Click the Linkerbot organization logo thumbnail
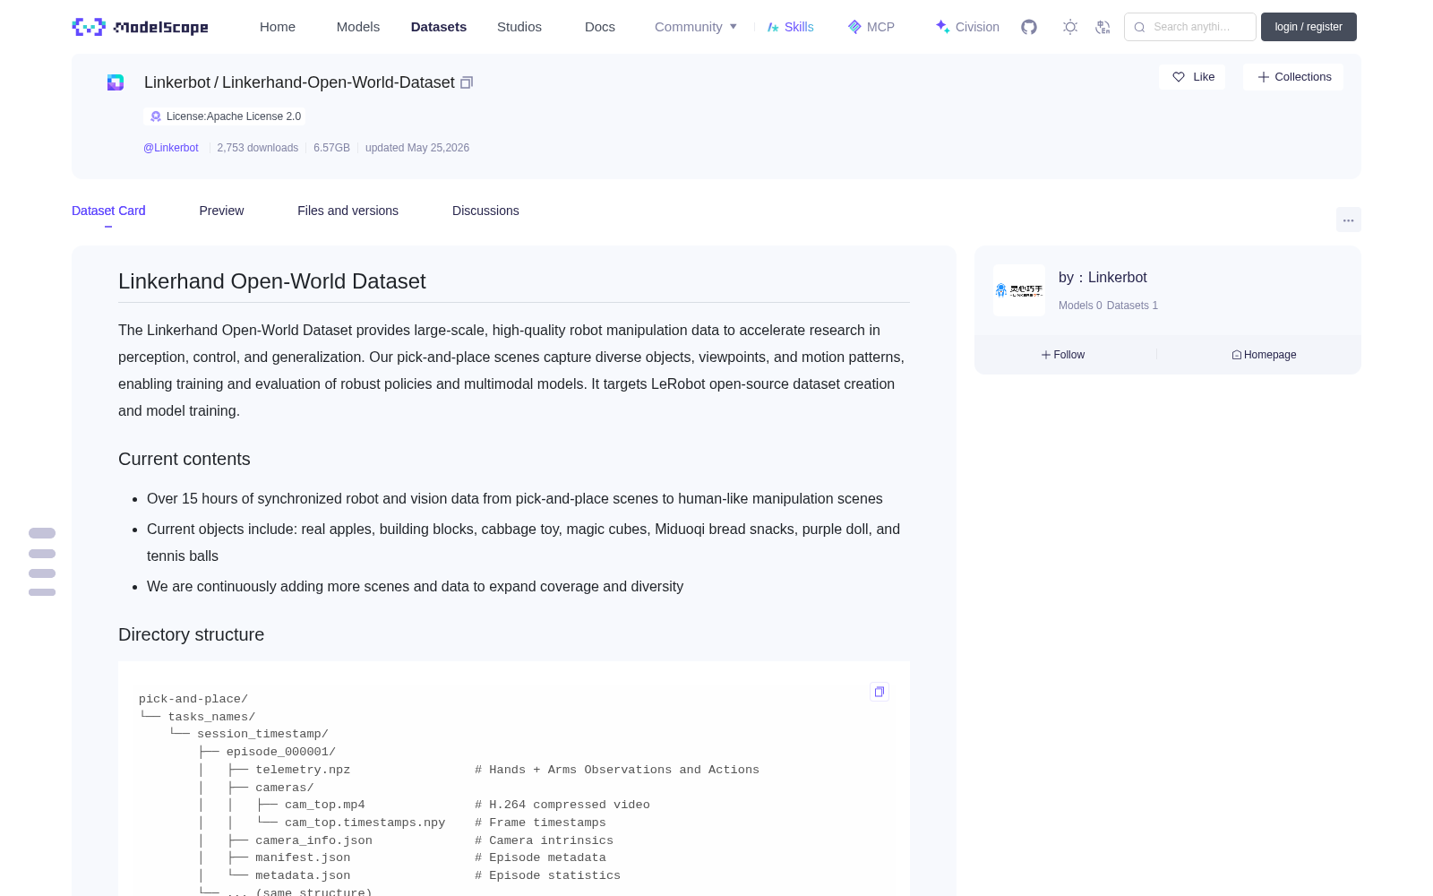Image resolution: width=1433 pixels, height=896 pixels. [x=1019, y=290]
